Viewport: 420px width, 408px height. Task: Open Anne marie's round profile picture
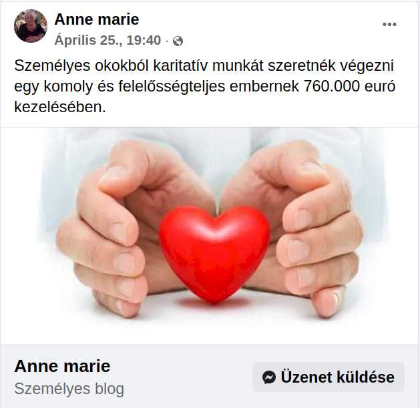[x=31, y=26]
